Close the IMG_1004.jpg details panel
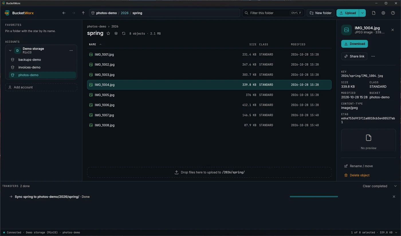 pos(393,30)
